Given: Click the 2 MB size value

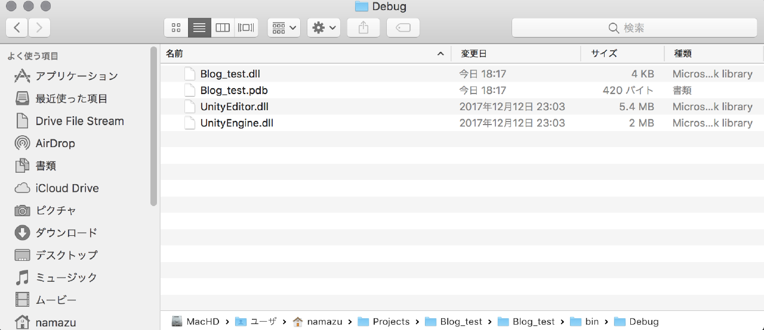Looking at the screenshot, I should (x=642, y=123).
